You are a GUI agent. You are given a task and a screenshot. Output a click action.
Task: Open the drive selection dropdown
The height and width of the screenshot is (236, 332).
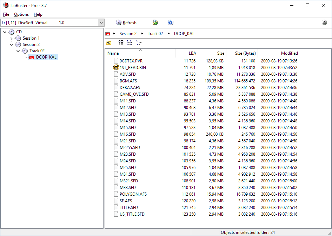[101, 23]
